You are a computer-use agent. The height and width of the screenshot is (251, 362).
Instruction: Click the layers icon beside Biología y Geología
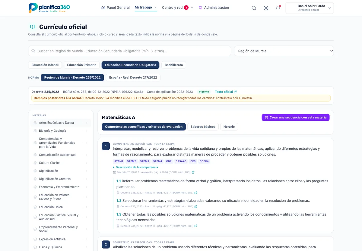pos(35,131)
